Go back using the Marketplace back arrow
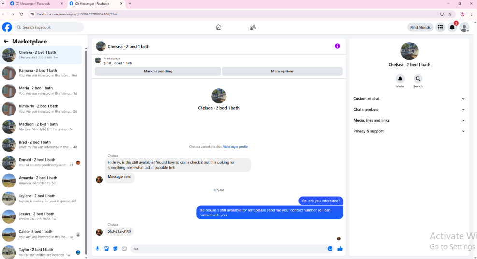 (x=6, y=41)
